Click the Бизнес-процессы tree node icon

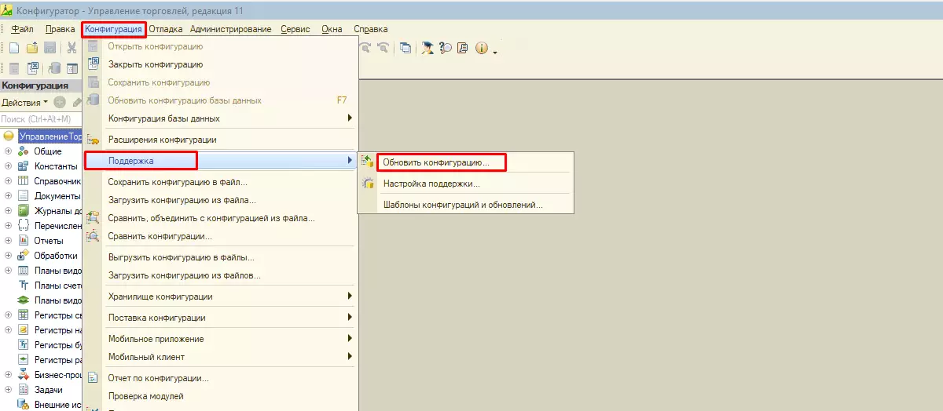pos(24,375)
